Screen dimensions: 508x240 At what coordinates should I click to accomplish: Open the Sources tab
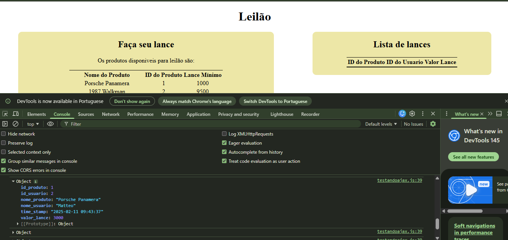86,114
